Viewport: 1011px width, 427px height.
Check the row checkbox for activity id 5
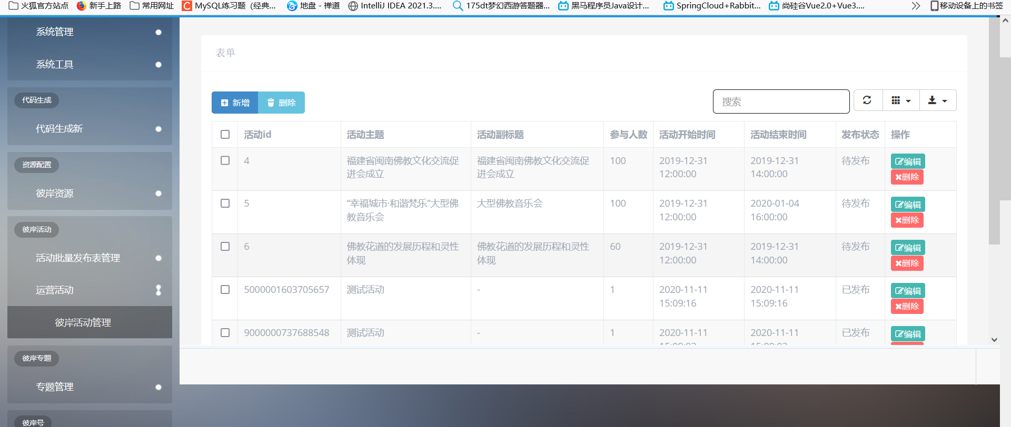pos(225,203)
